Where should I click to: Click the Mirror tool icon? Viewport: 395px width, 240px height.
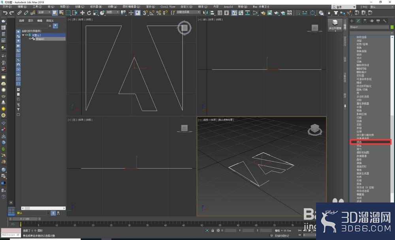[205, 13]
